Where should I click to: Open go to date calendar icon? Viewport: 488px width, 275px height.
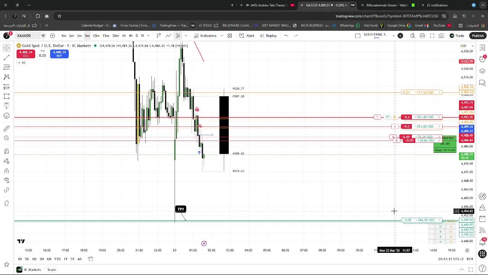pos(90,259)
